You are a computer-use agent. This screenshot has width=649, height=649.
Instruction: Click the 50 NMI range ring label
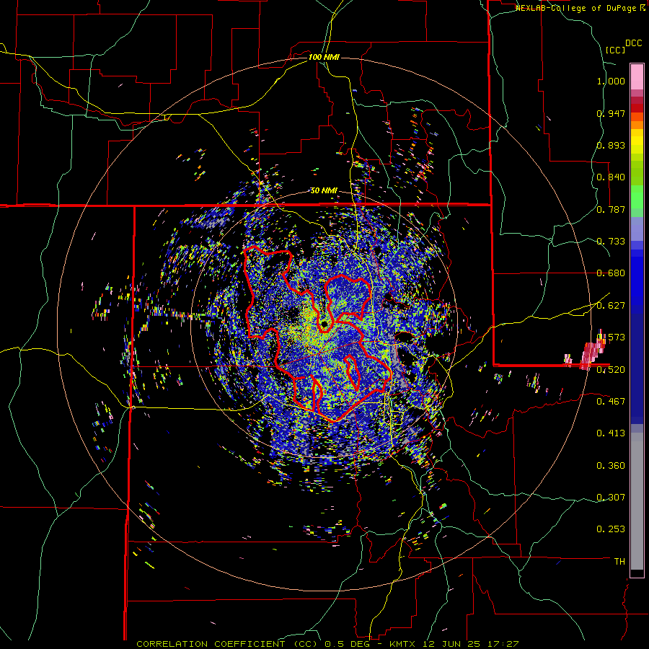pyautogui.click(x=324, y=191)
